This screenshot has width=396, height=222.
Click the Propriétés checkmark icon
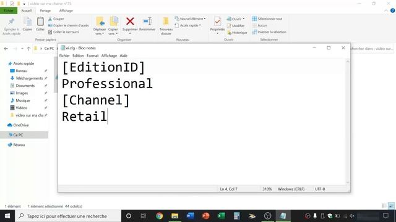(x=217, y=22)
